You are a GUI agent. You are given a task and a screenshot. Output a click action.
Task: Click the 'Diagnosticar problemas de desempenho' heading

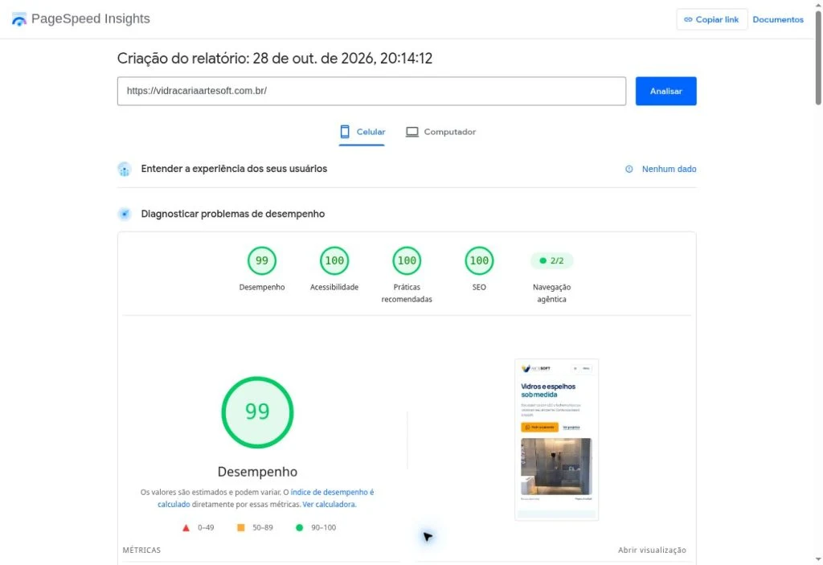[x=233, y=215]
